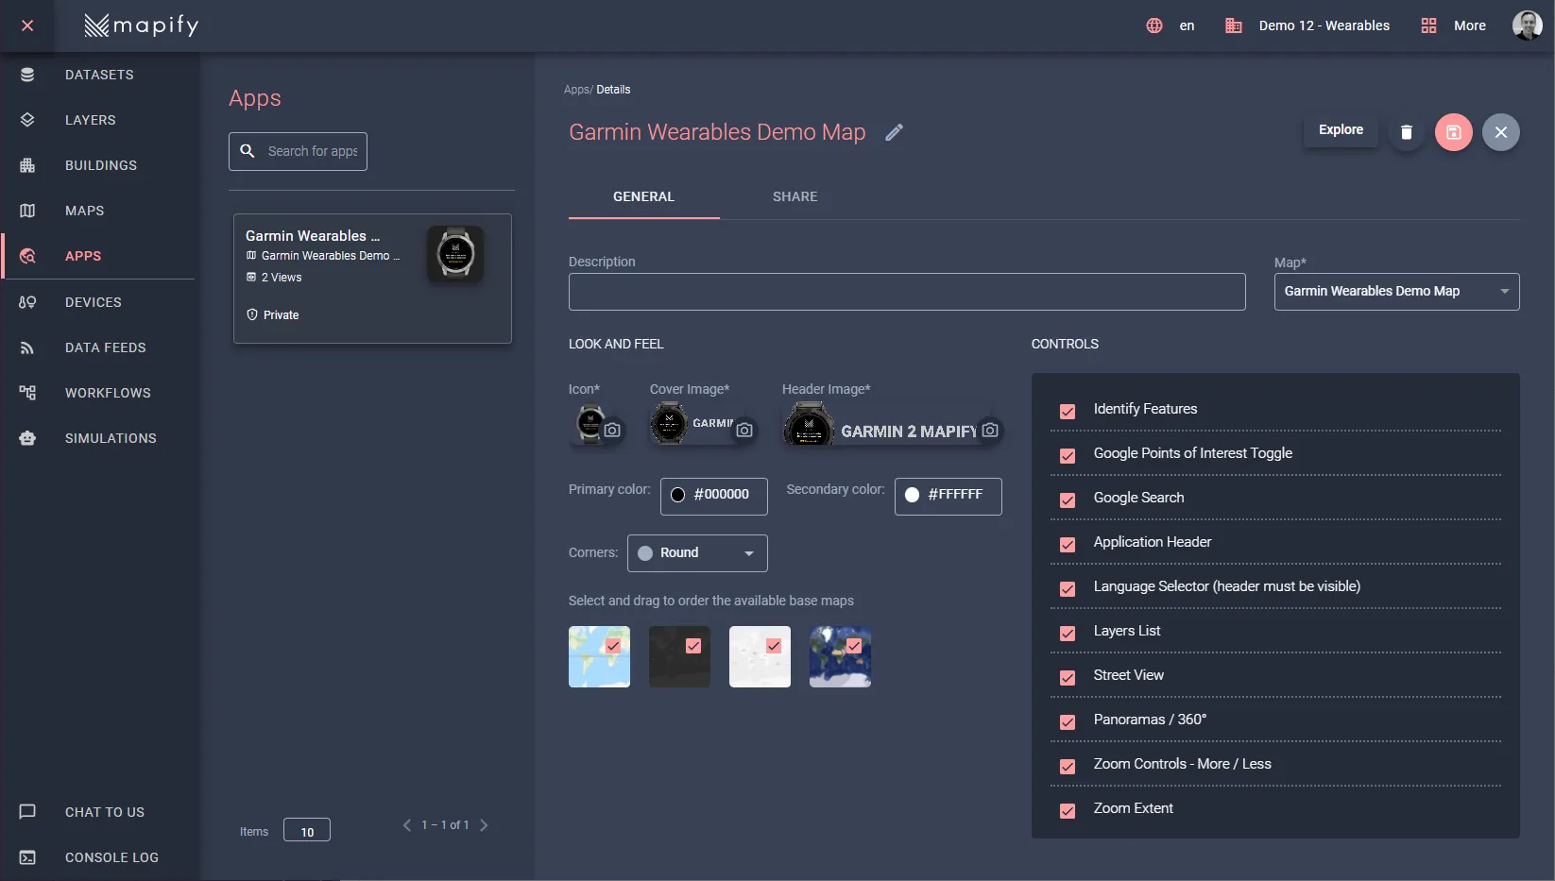This screenshot has width=1555, height=881.
Task: Click the Explore button
Action: tap(1341, 130)
